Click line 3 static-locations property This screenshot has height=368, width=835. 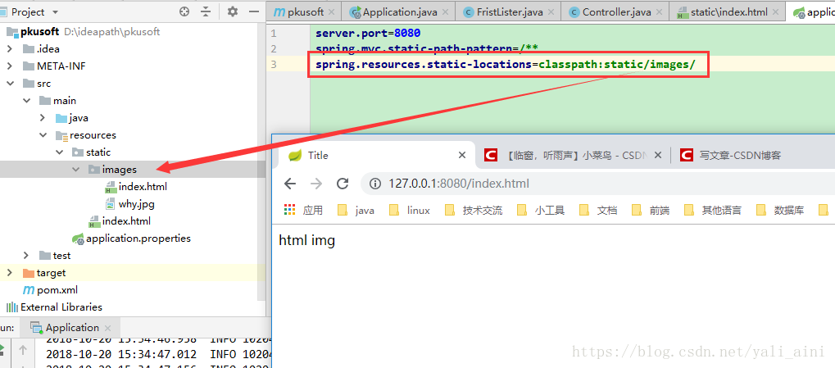pos(506,65)
